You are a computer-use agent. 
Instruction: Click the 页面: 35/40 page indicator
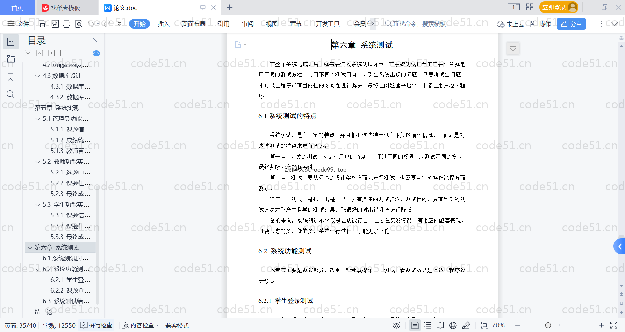20,325
